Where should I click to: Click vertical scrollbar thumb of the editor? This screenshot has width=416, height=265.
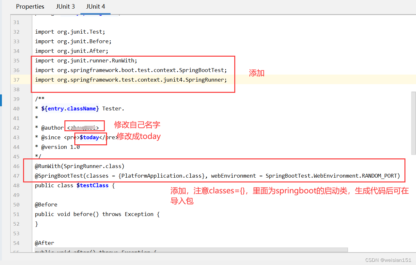point(413,123)
